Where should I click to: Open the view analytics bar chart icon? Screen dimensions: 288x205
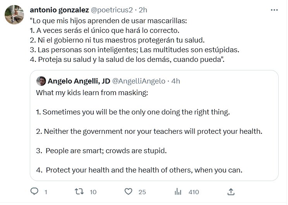178,191
